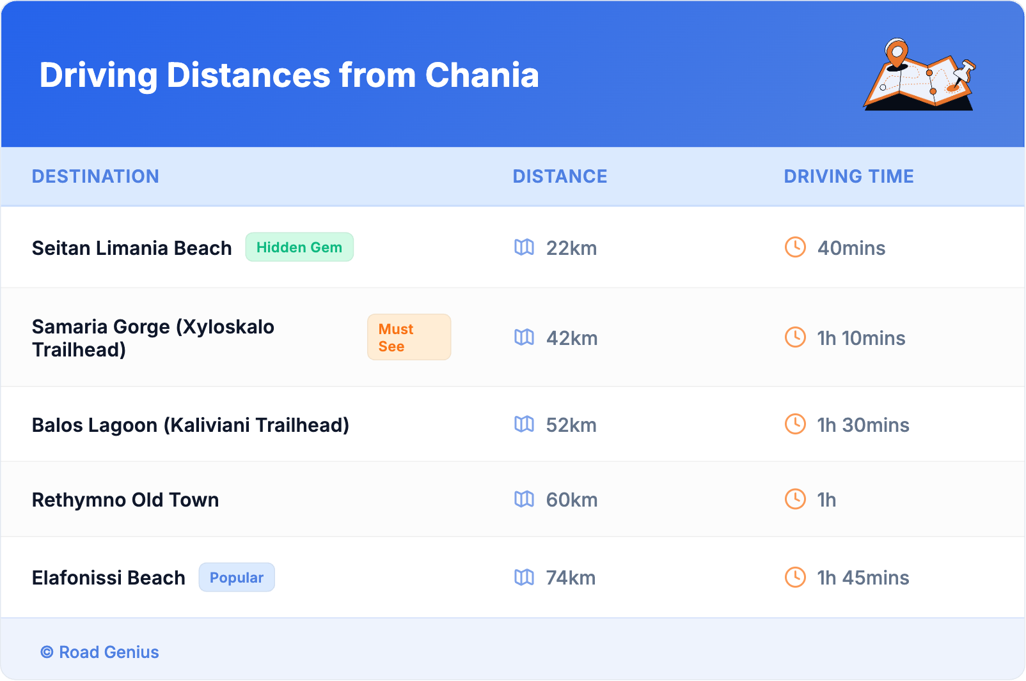The height and width of the screenshot is (681, 1026).
Task: Open the Road Genius credit link
Action: pos(100,652)
